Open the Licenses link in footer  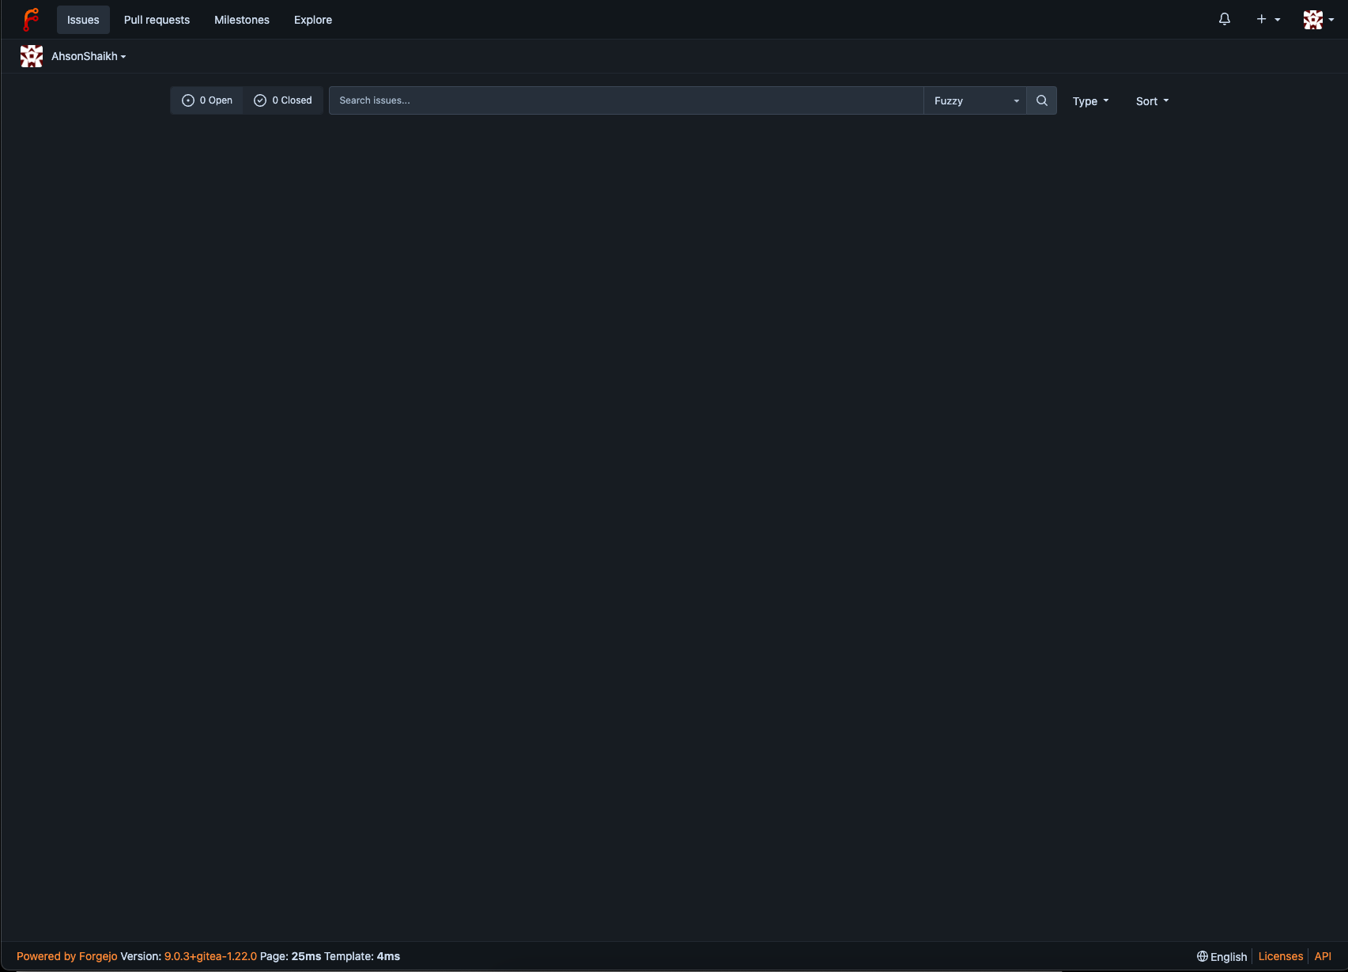[1280, 956]
